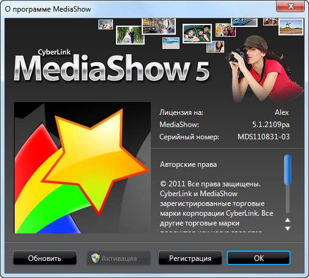Click the Авторские права heading
Image resolution: width=309 pixels, height=278 pixels.
tap(188, 164)
